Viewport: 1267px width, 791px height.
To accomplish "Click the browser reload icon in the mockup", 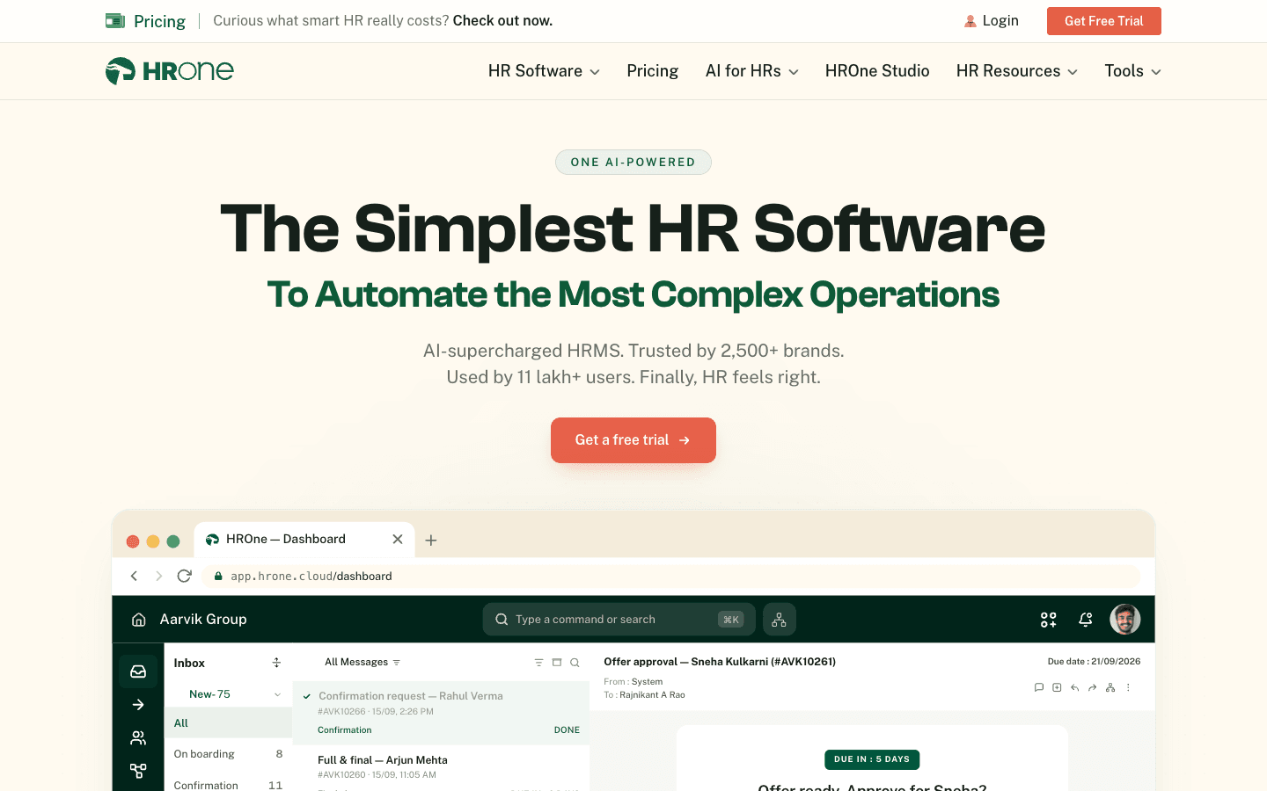I will point(184,576).
